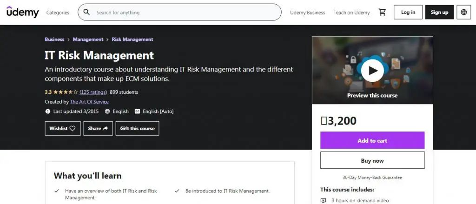
Task: Click the search magnifier icon
Action: pyautogui.click(x=86, y=13)
